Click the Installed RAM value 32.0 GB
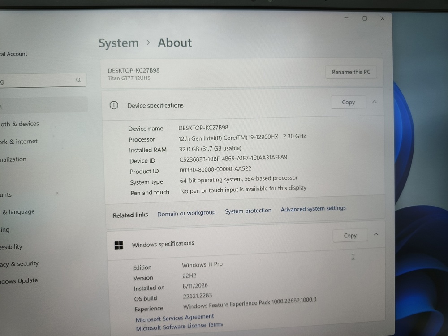The width and height of the screenshot is (448, 336). tap(210, 149)
